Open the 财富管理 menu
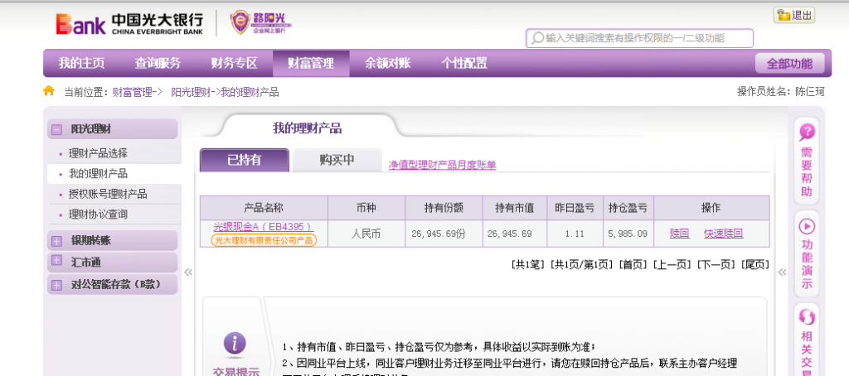The height and width of the screenshot is (376, 849). point(310,63)
